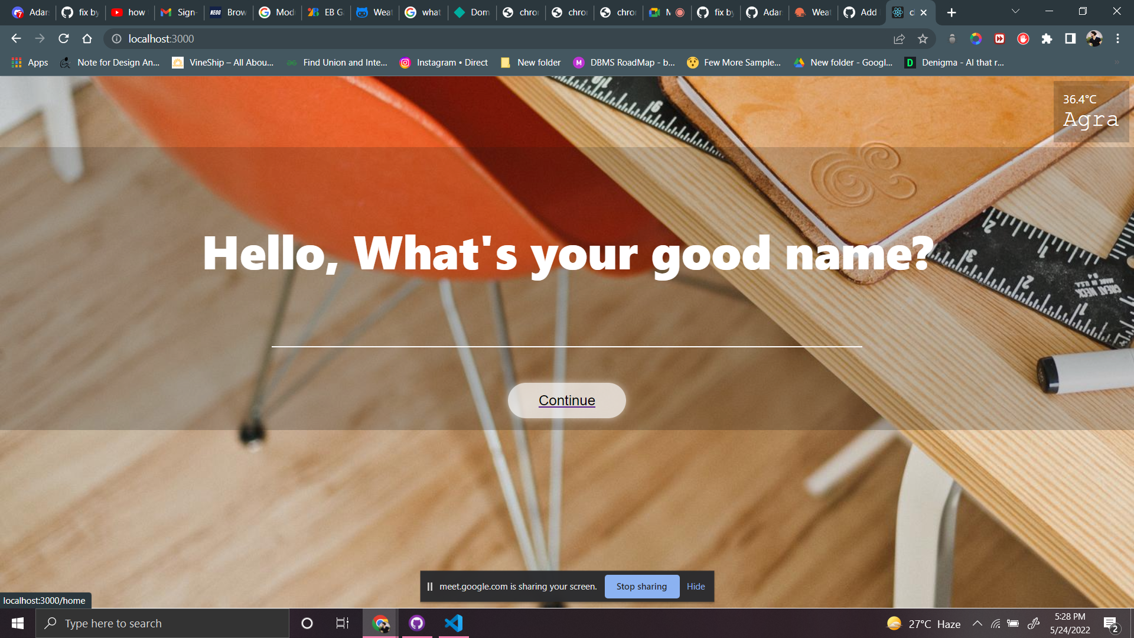Open Chrome's three-dot customize menu

pos(1117,38)
